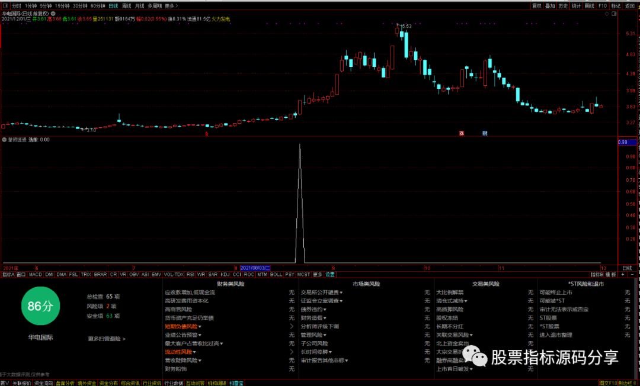Click the 火力发电 sector label
This screenshot has height=386, width=640.
click(x=220, y=19)
